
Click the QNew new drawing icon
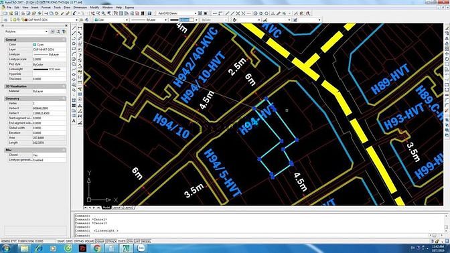click(5, 13)
